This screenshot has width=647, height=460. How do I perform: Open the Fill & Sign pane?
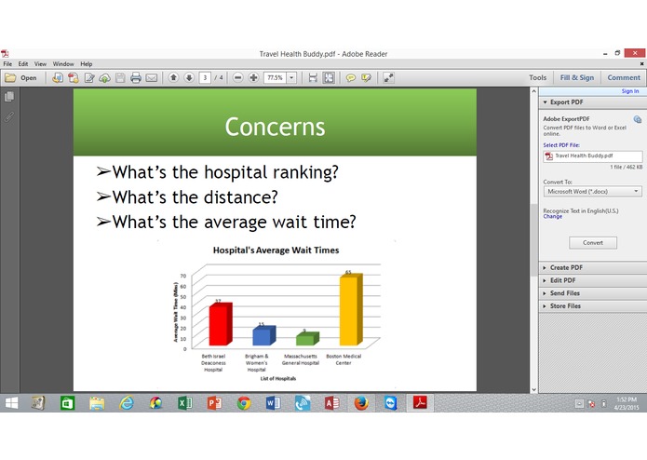[x=577, y=77]
